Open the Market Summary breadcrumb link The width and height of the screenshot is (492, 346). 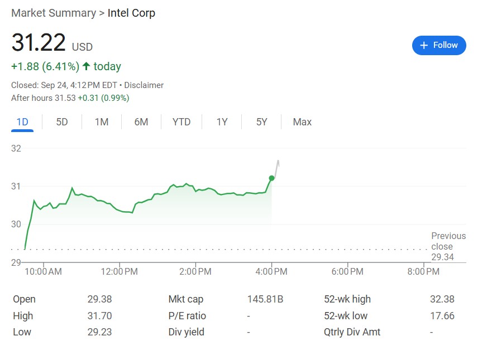coord(54,13)
